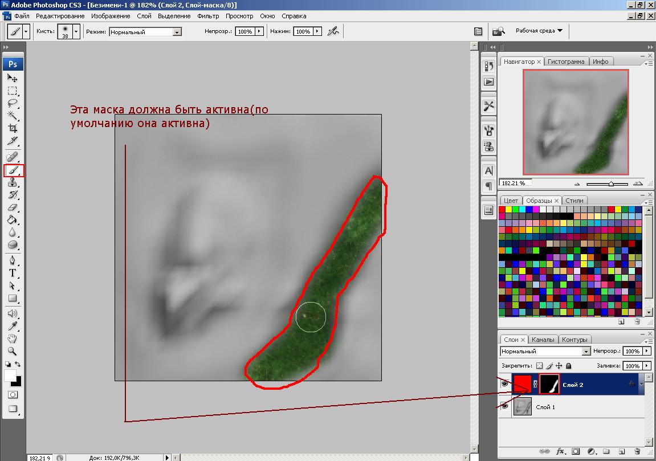The image size is (656, 461).
Task: Open the brush preset picker dropdown arrow
Action: pos(76,31)
